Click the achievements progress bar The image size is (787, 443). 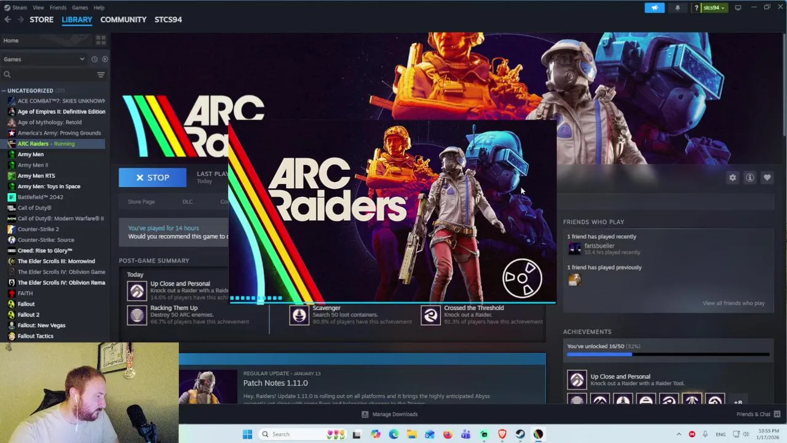click(x=668, y=354)
